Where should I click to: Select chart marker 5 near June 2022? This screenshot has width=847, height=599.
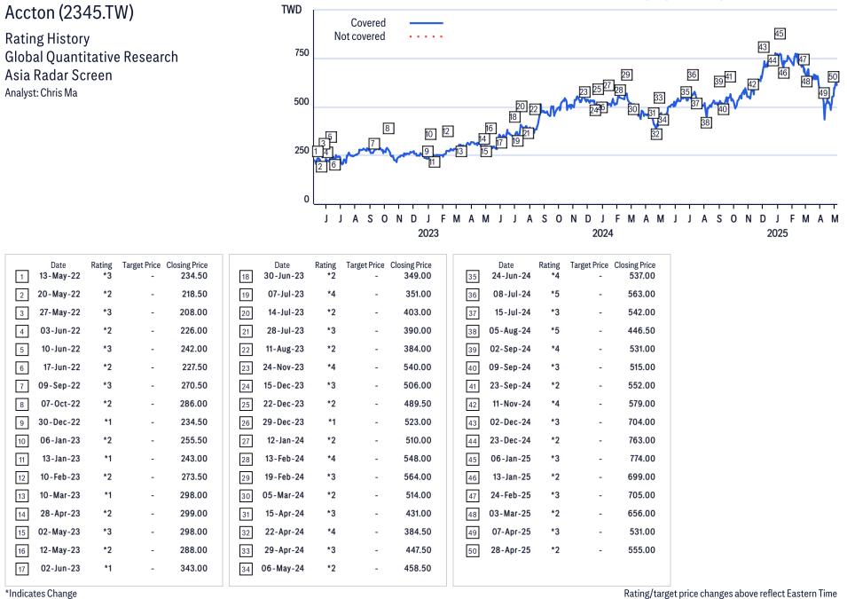331,137
